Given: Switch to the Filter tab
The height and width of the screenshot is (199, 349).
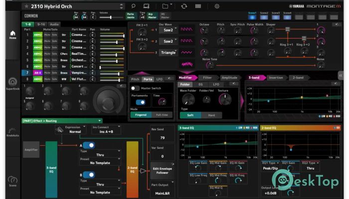Looking at the screenshot, I should [207, 78].
